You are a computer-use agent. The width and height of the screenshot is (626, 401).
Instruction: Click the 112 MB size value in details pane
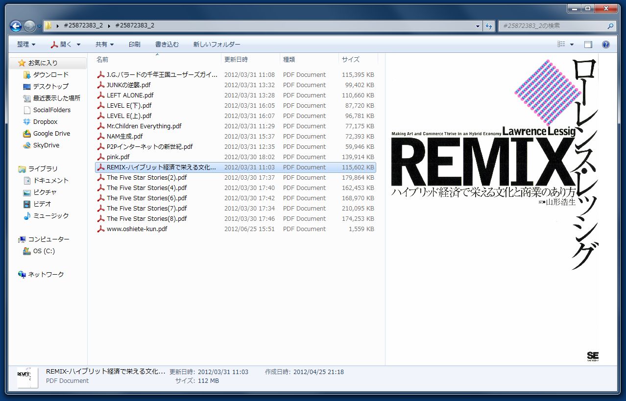coord(208,380)
